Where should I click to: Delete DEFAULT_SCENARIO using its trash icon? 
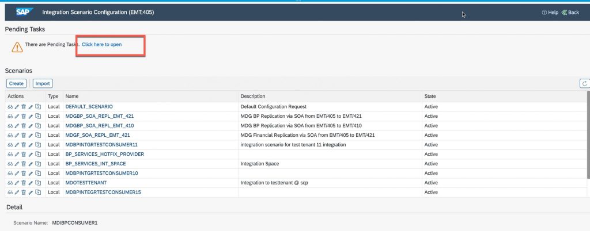click(x=23, y=107)
